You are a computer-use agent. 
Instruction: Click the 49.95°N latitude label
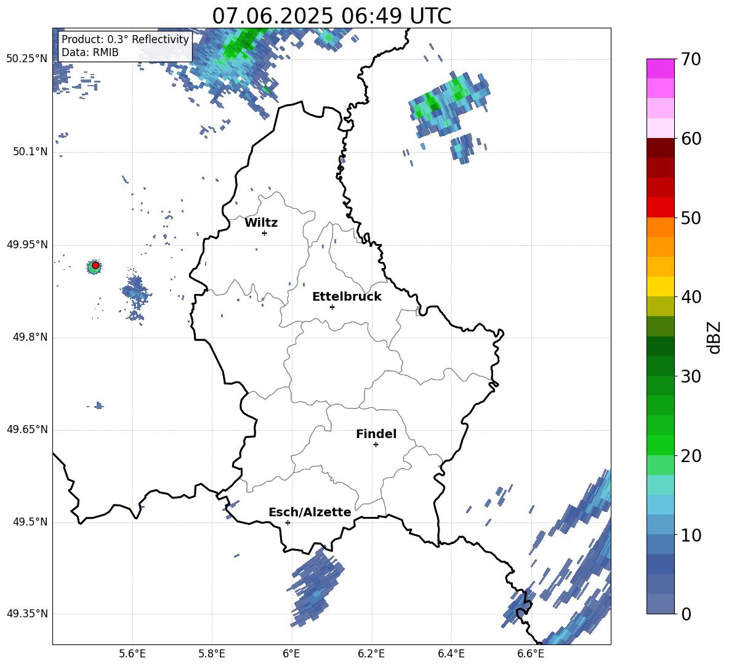[x=27, y=245]
